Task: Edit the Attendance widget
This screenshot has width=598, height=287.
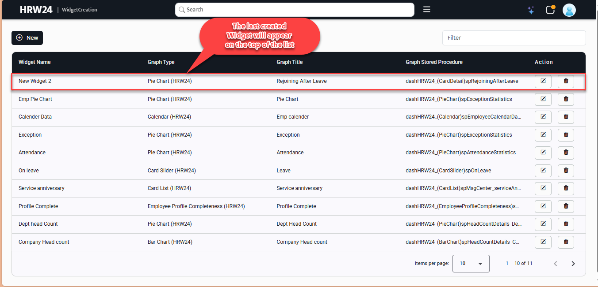Action: click(543, 153)
